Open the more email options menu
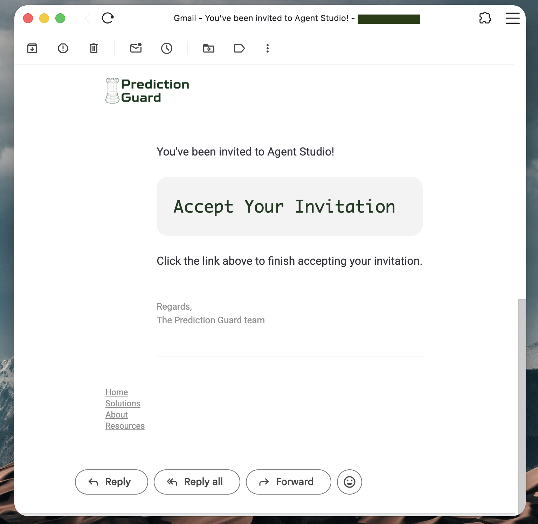This screenshot has height=524, width=538. (x=267, y=49)
